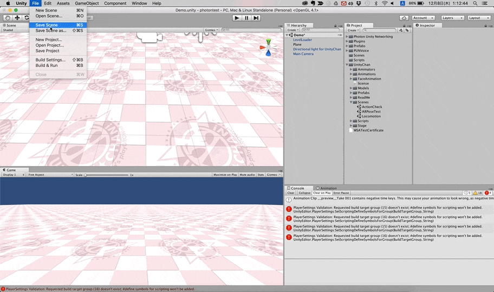Viewport: 494px width, 292px height.
Task: Open the Display 1 dropdown
Action: tap(14, 175)
